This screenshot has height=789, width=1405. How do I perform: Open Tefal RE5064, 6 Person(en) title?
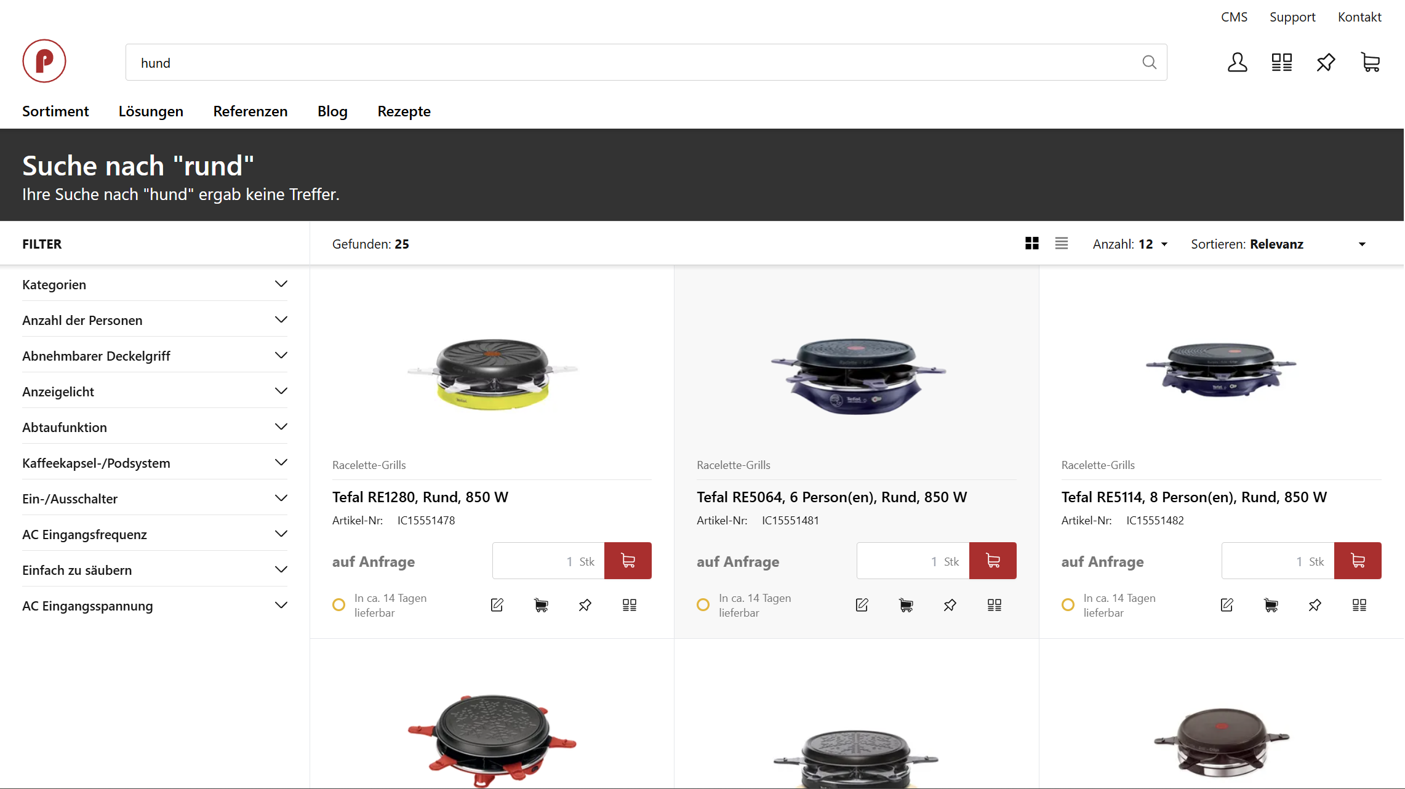click(831, 497)
